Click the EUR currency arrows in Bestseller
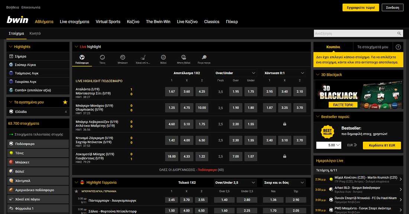 [355, 145]
